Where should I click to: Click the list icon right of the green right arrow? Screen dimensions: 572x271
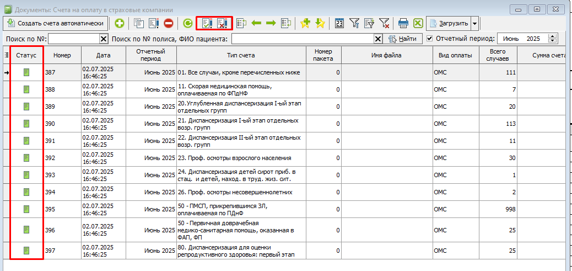(286, 23)
